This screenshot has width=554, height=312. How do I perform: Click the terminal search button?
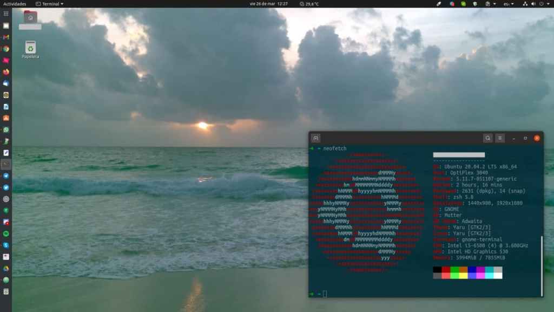coord(488,138)
